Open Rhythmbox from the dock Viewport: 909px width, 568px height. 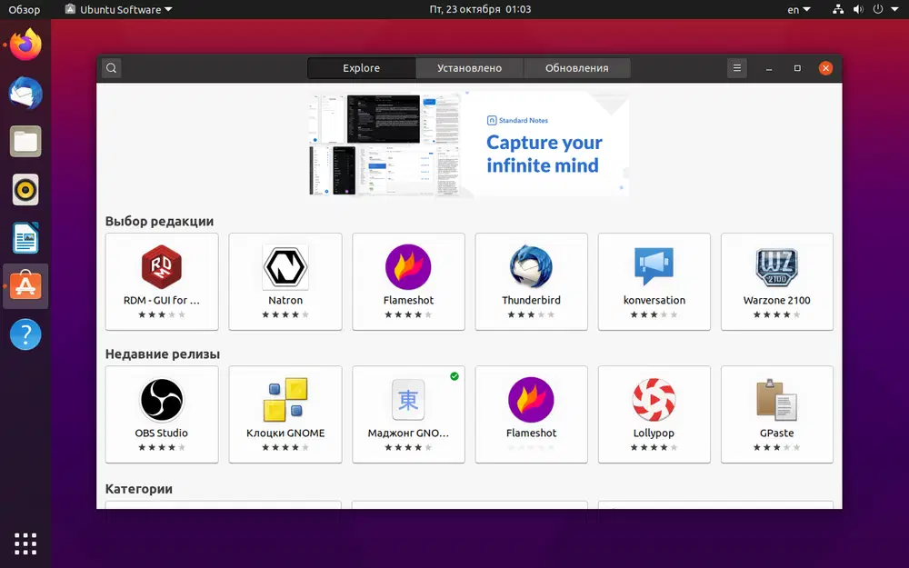pos(25,190)
